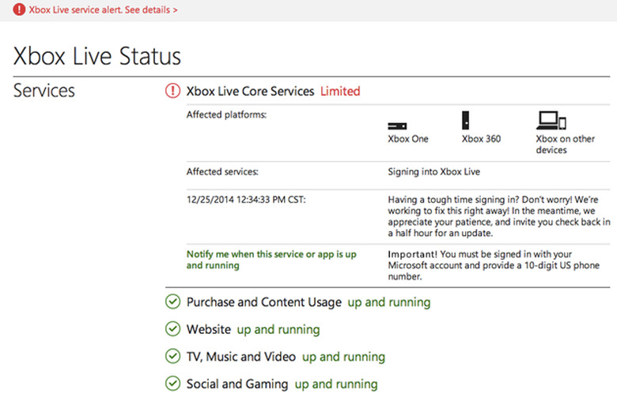Click the Xbox on other devices icon
Viewport: 617px width, 405px height.
[551, 120]
